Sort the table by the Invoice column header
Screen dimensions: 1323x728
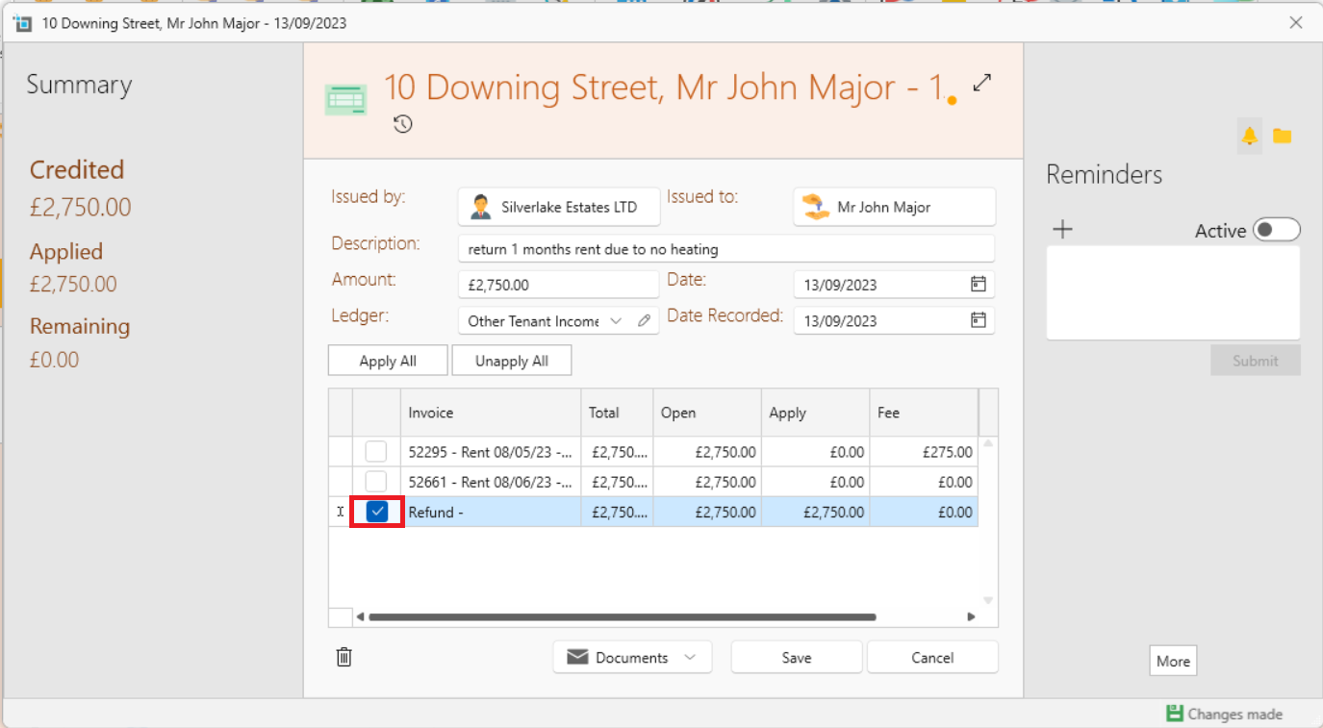[491, 413]
